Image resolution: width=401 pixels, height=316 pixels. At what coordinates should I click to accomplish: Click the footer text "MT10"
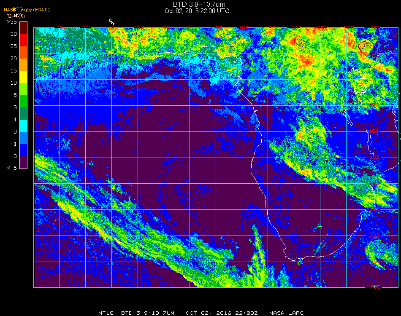pos(106,313)
